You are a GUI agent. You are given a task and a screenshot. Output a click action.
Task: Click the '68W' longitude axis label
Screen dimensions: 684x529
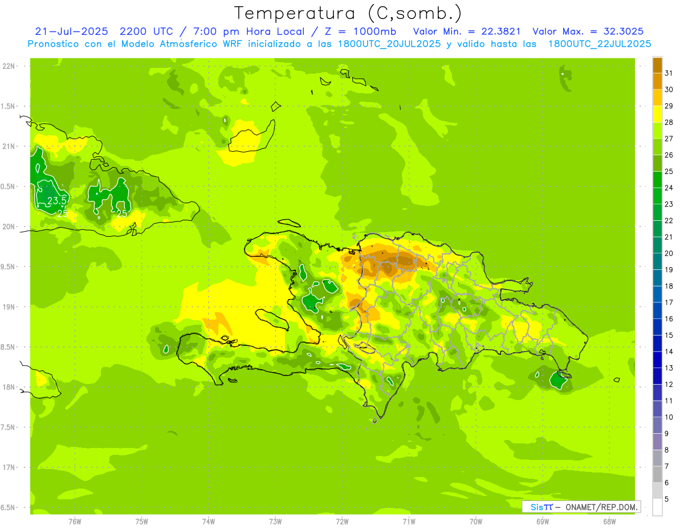pos(609,521)
